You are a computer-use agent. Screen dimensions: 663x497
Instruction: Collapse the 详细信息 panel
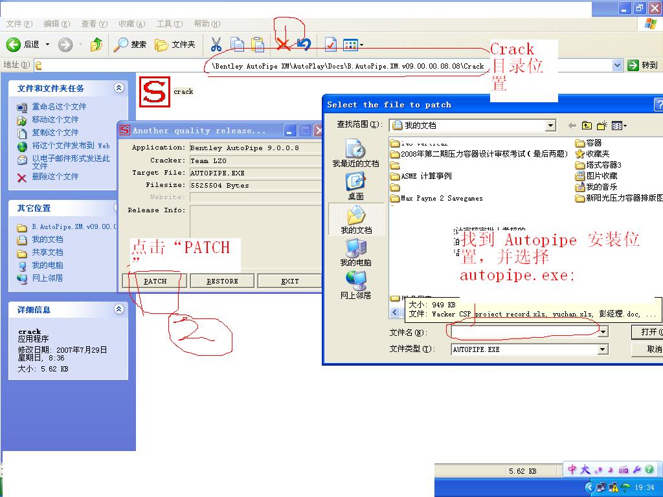tap(119, 309)
